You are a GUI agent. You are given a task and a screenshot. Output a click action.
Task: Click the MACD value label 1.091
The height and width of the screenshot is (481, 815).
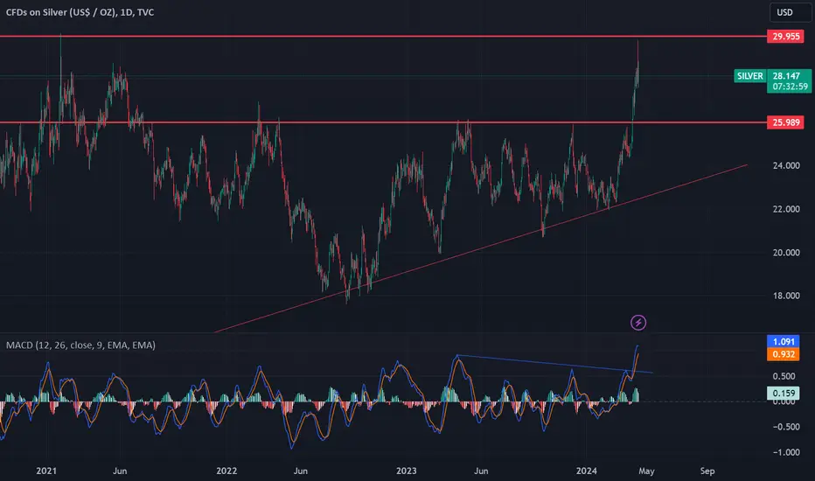784,342
